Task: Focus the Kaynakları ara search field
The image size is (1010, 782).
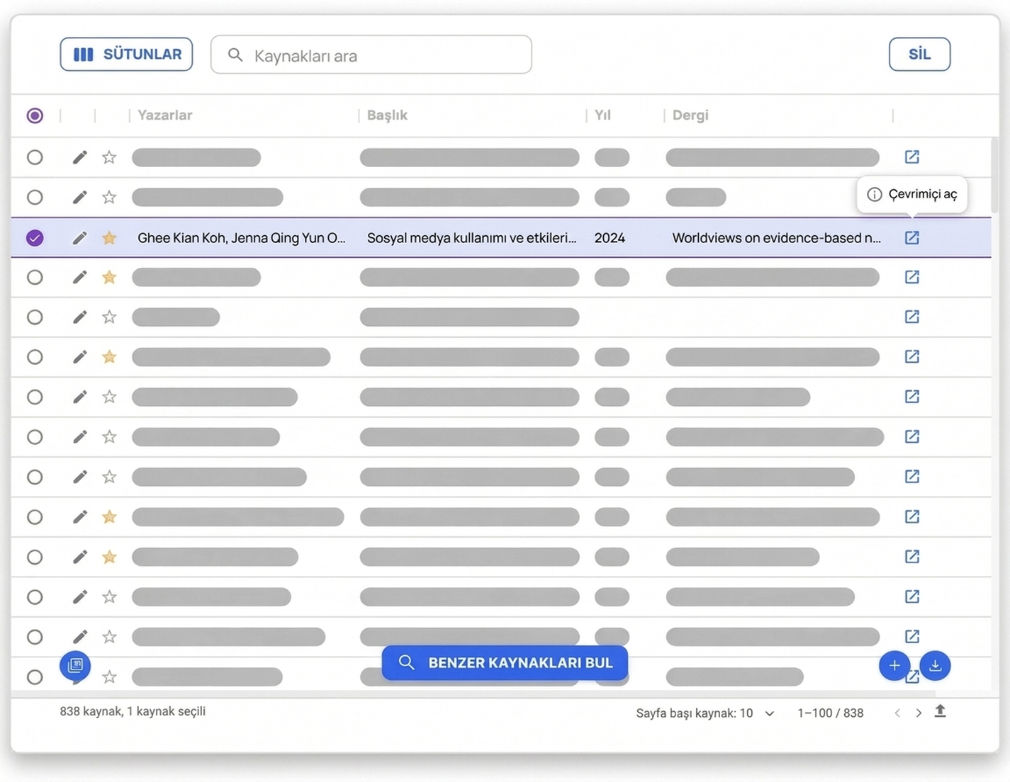Action: coord(371,55)
